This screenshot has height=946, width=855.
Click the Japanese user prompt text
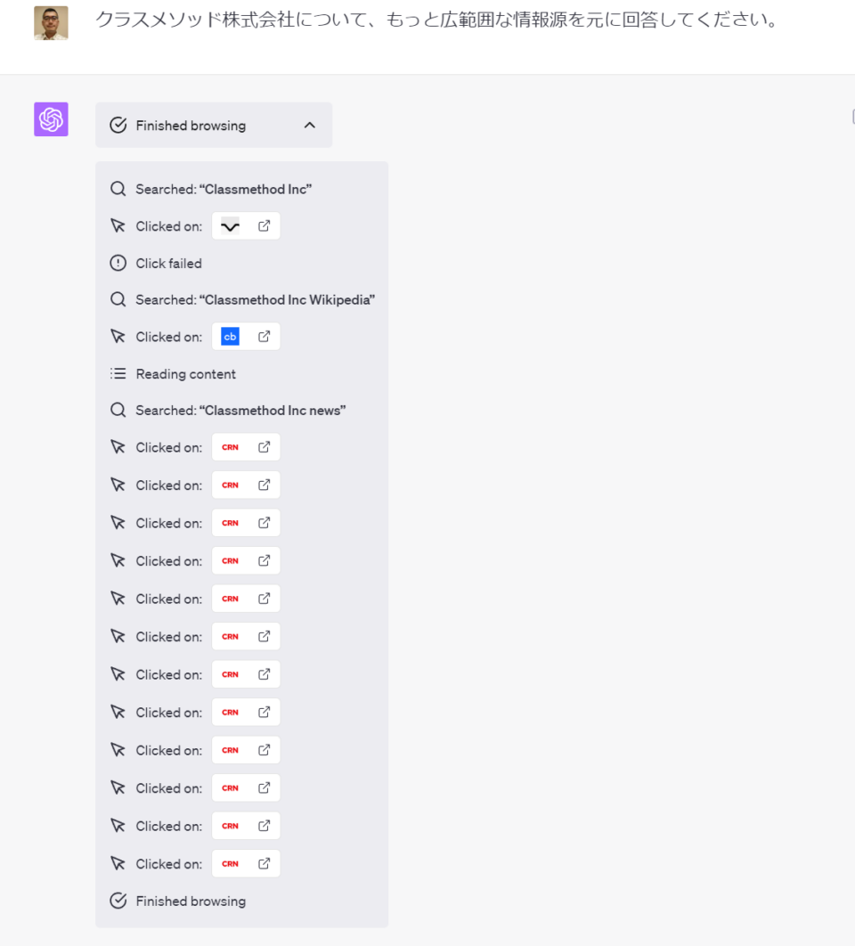438,20
